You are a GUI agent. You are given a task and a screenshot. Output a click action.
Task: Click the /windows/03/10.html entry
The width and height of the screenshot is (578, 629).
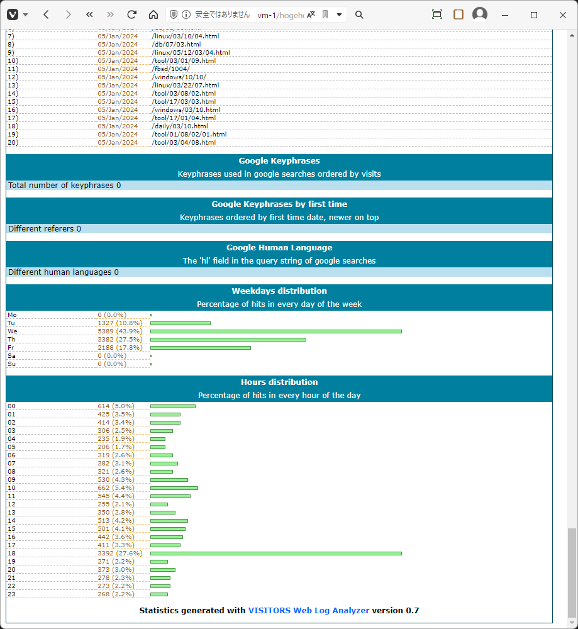[186, 110]
